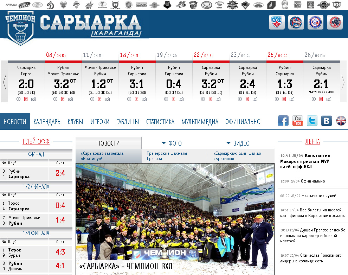Screen dimensions: 348x275
Task: Open the MHL league logo link
Action: tap(296, 22)
